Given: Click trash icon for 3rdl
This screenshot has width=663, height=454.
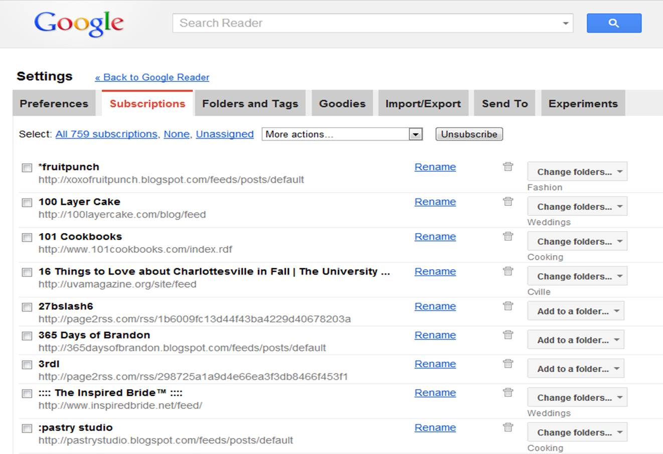Looking at the screenshot, I should tap(508, 364).
